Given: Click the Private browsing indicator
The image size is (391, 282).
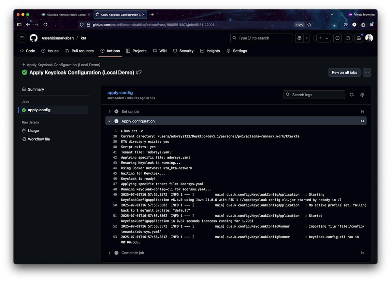Looking at the screenshot, I should [x=361, y=15].
